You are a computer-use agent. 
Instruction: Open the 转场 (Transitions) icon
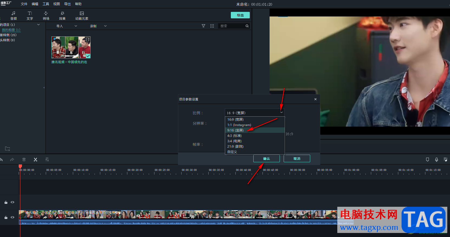pos(46,13)
